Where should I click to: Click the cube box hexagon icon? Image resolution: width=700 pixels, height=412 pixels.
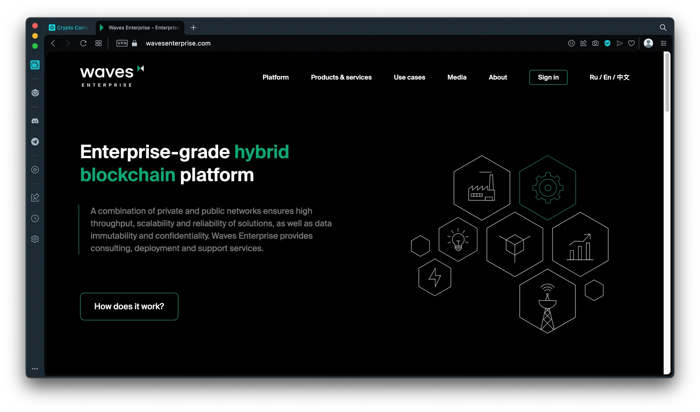tap(514, 245)
